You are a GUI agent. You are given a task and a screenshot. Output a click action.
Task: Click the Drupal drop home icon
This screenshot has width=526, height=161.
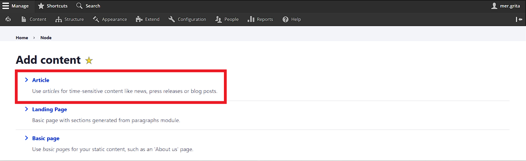point(8,19)
